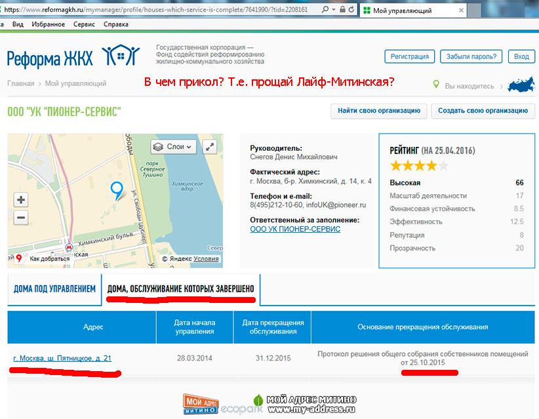Viewport: 539px width, 419px height.
Task: Click the 'Адрес' column header
Action: [82, 327]
